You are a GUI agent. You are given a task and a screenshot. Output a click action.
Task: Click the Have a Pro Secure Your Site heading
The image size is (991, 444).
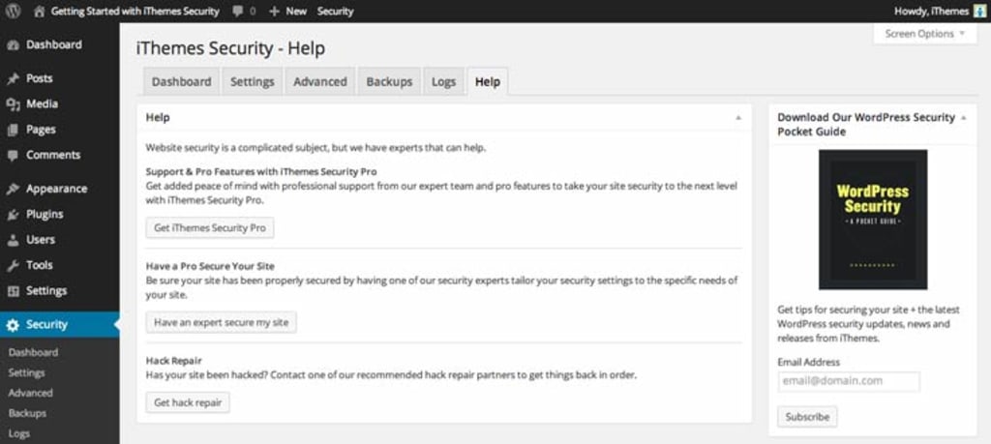click(x=210, y=266)
